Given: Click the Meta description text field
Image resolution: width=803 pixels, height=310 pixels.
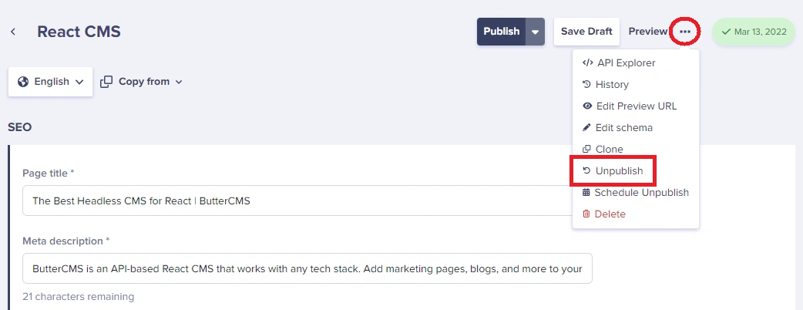Looking at the screenshot, I should coord(307,268).
